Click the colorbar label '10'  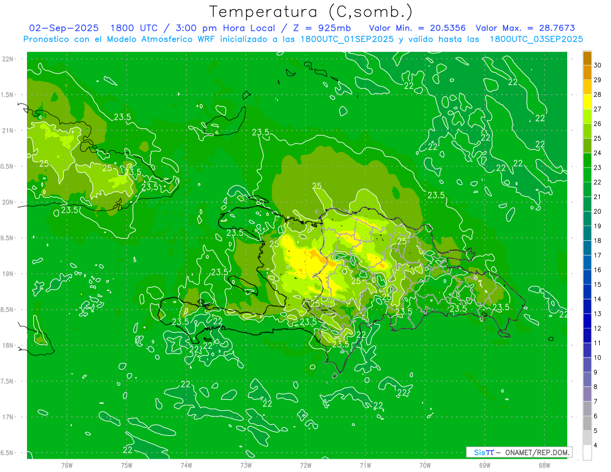[598, 357]
